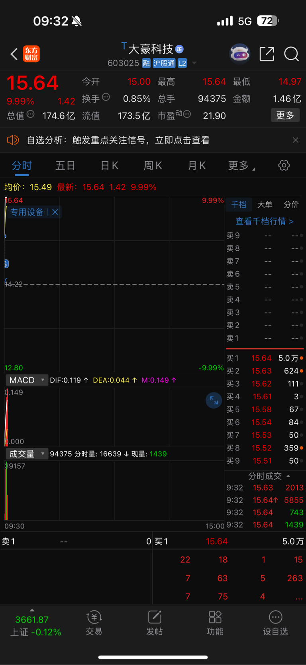
Task: Open the 发帖 post icon
Action: coord(155,623)
